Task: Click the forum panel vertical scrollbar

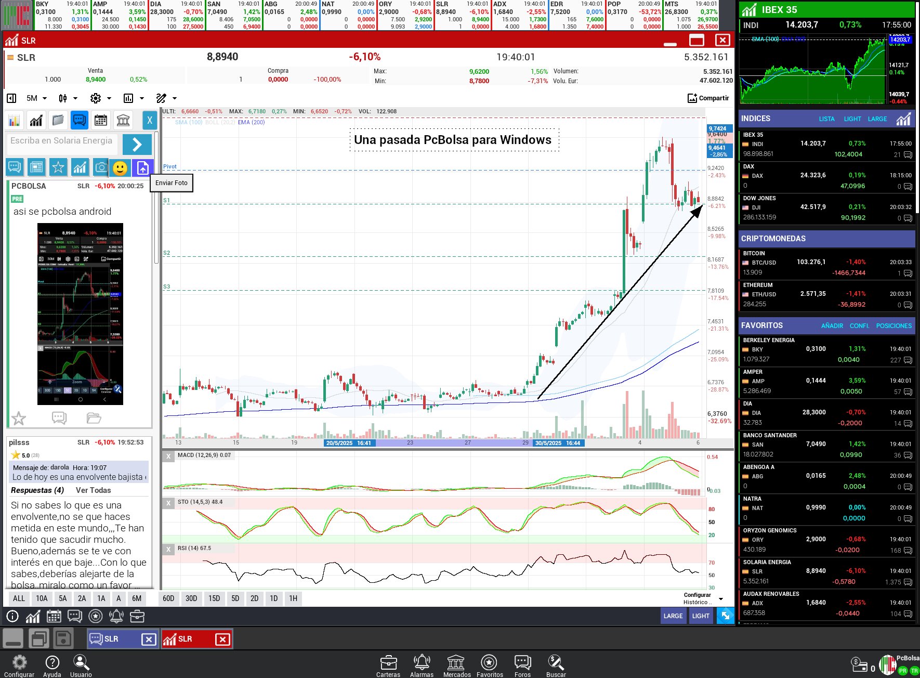Action: pos(156,198)
